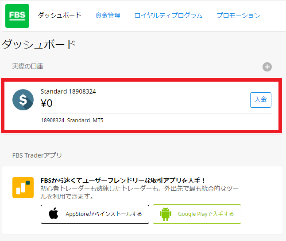Click the 実際の口座 section heading
286x241 pixels.
pos(28,66)
